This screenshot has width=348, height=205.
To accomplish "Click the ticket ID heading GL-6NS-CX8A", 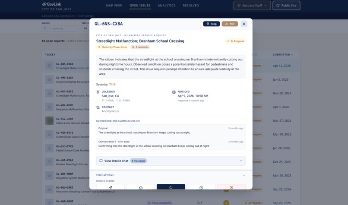I will (108, 24).
